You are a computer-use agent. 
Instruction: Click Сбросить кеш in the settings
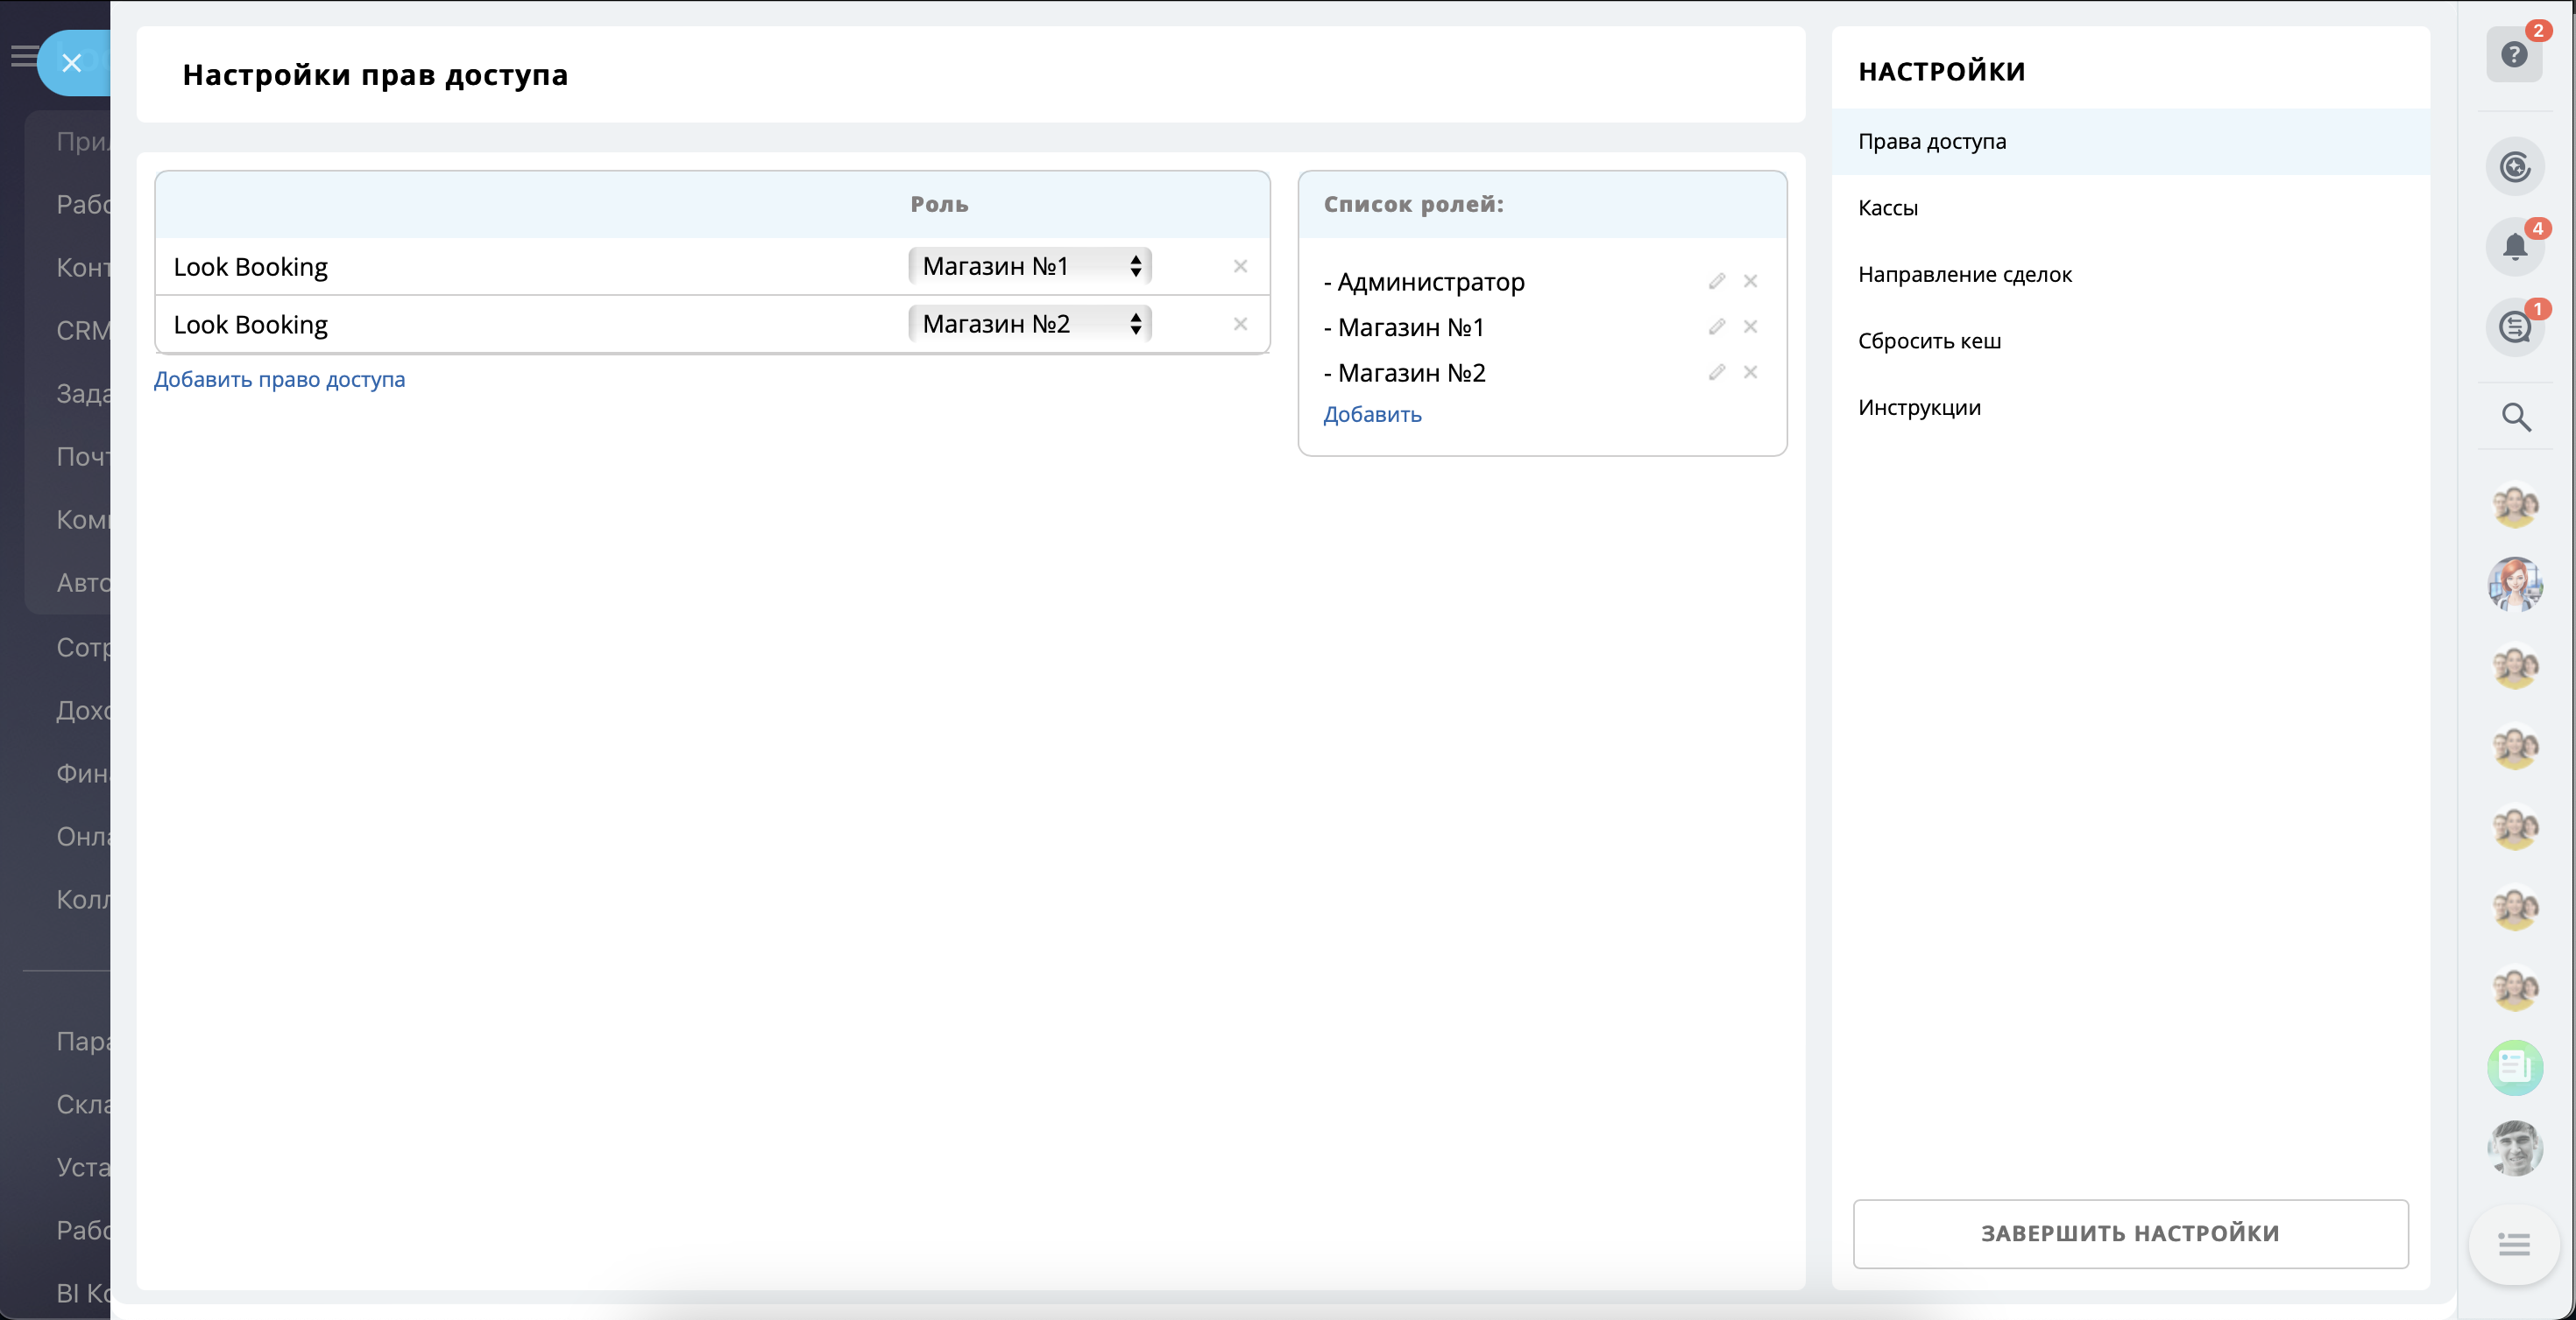click(1929, 341)
